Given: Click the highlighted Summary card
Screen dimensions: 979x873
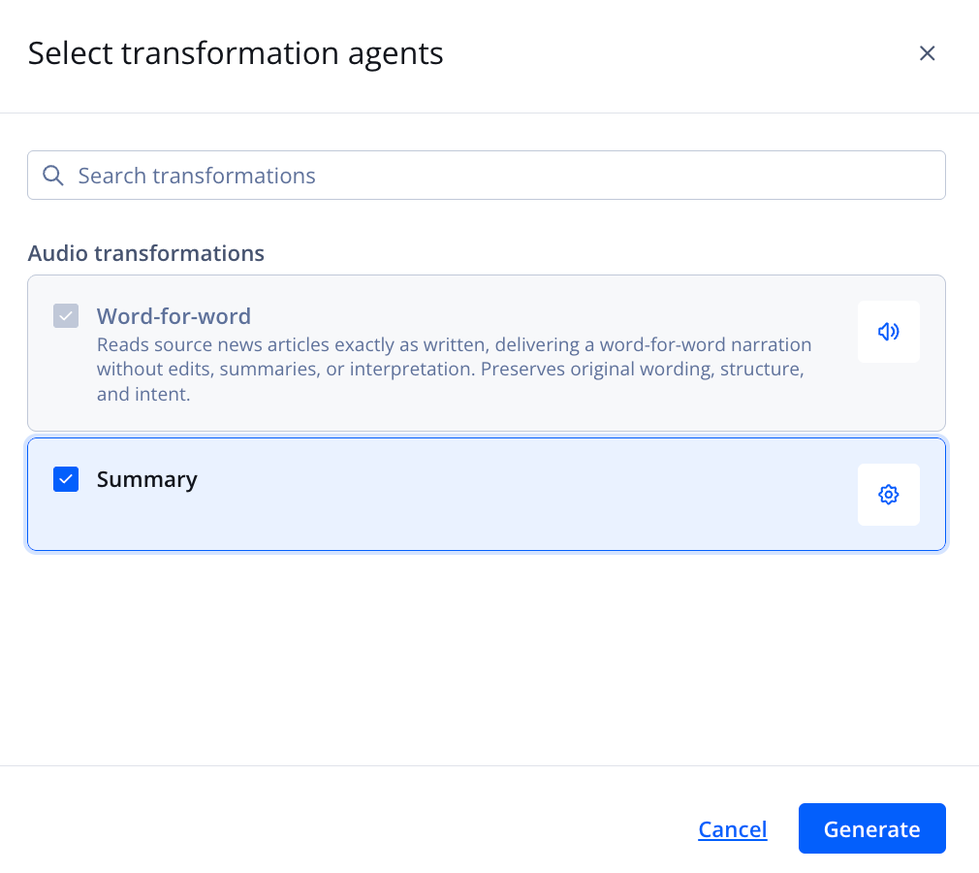Looking at the screenshot, I should point(436,494).
